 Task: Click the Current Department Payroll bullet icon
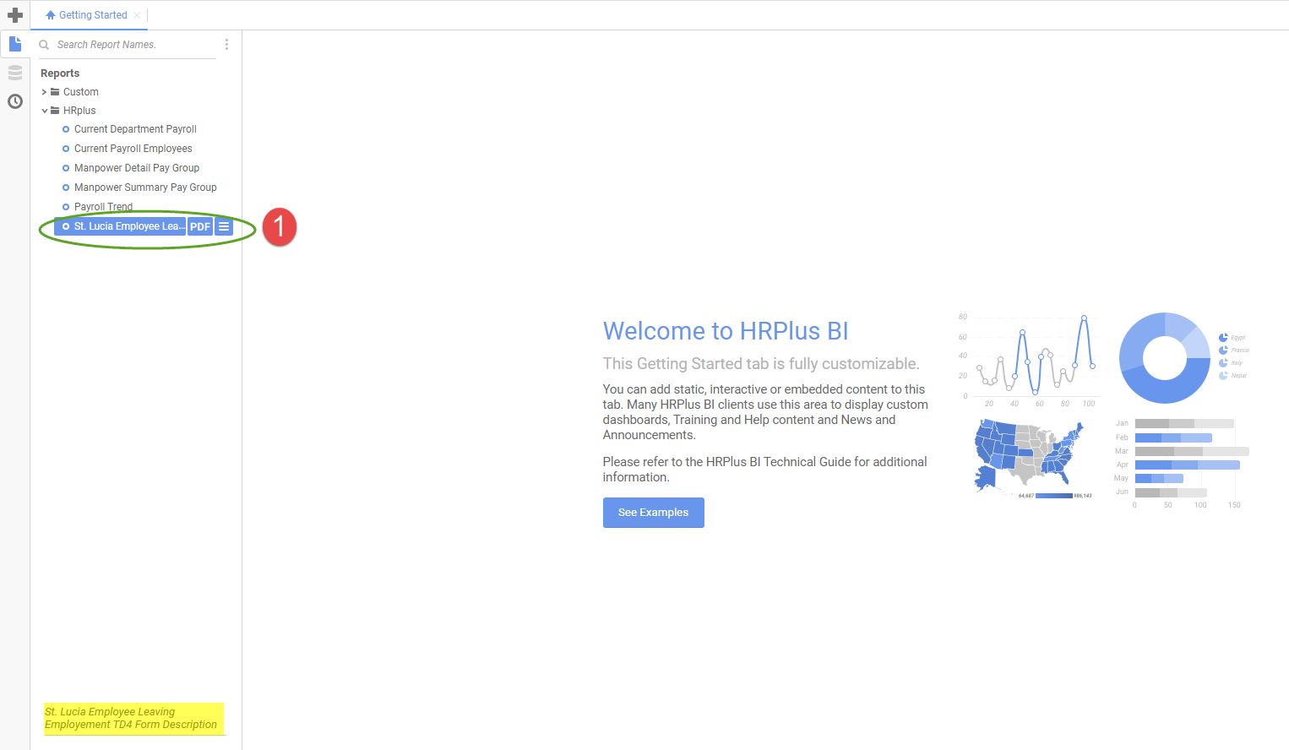(66, 129)
